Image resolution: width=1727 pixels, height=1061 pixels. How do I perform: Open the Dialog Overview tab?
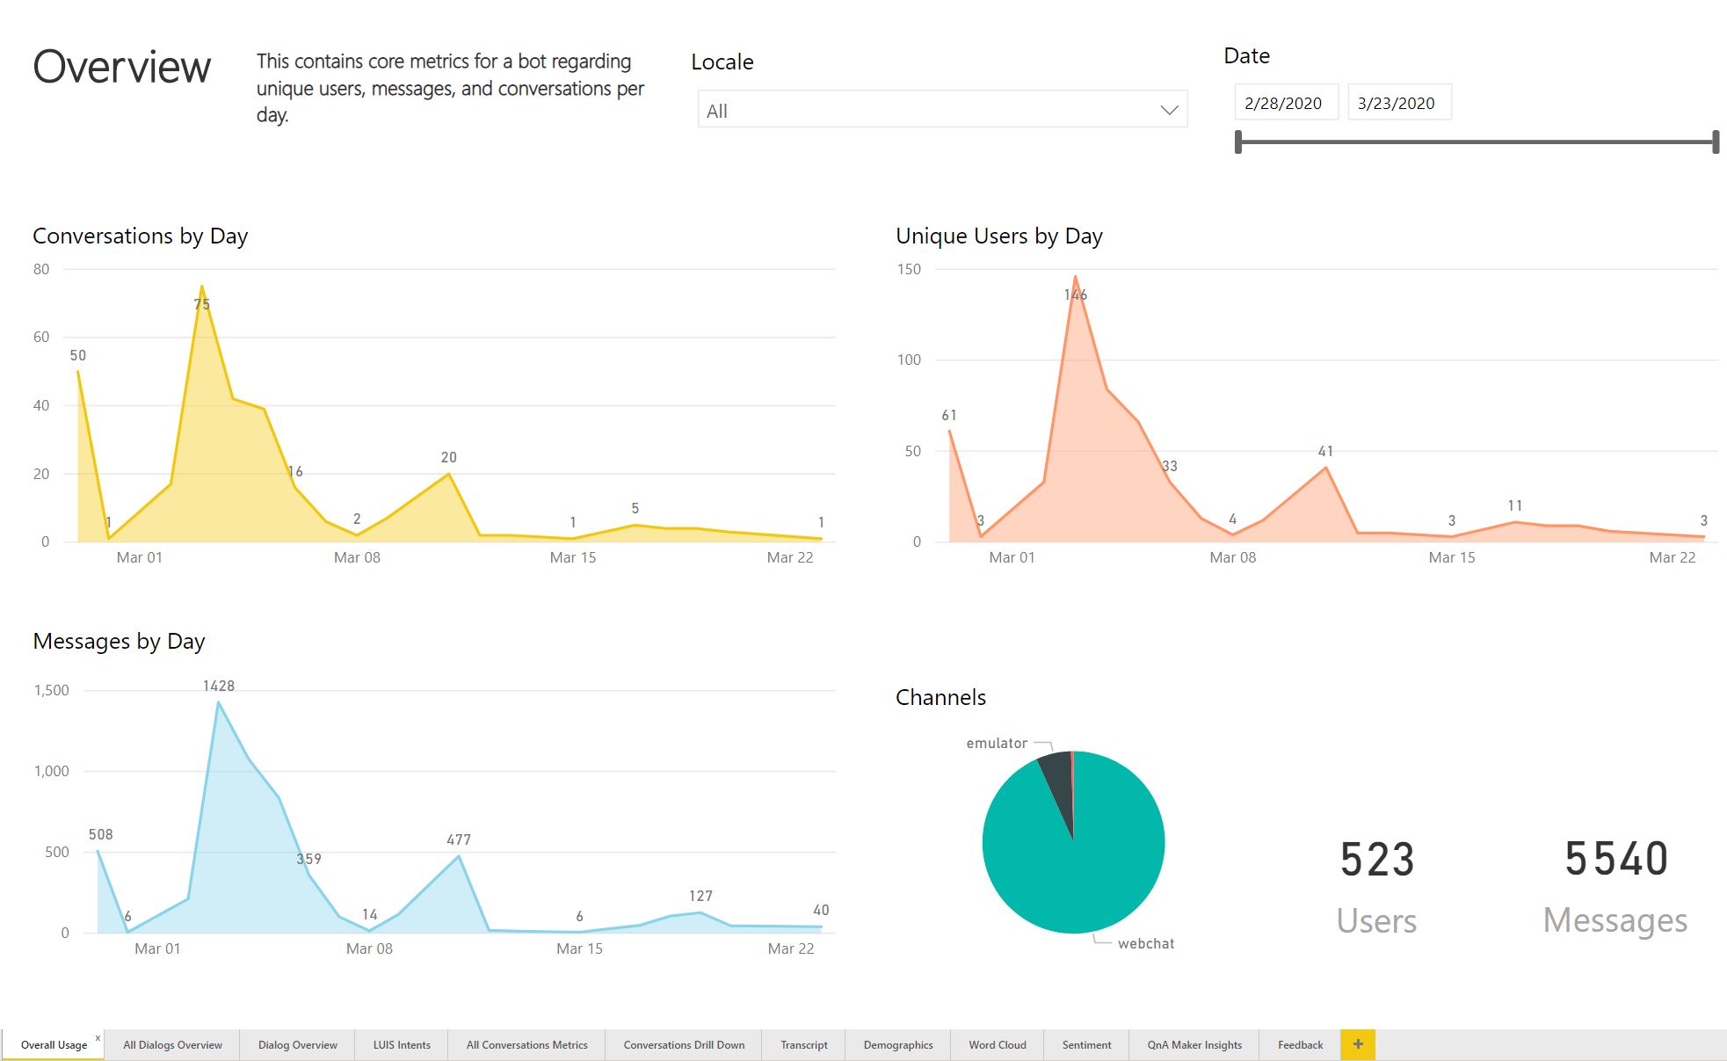(x=297, y=1045)
